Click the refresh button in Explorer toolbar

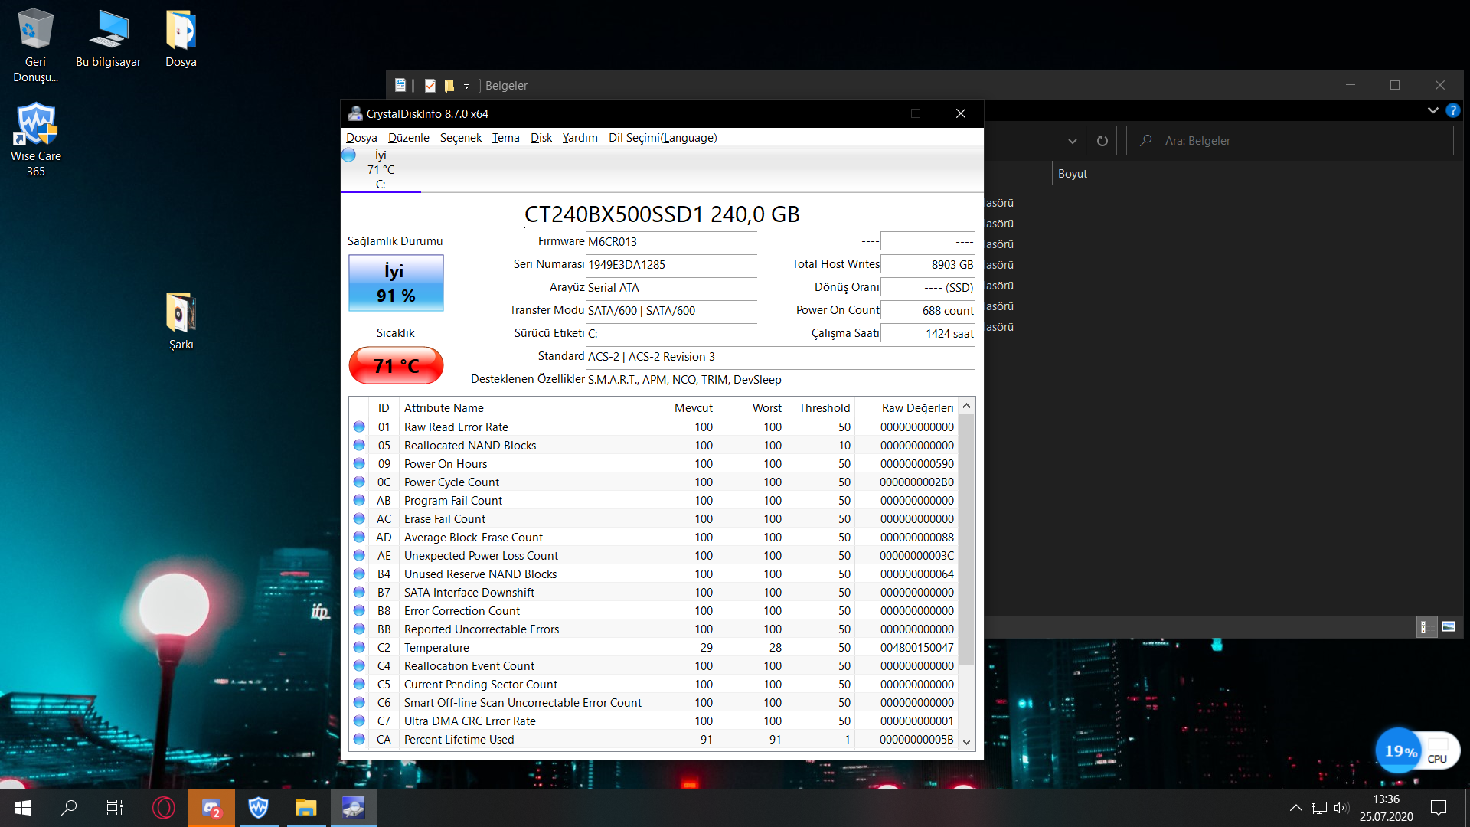click(x=1103, y=140)
